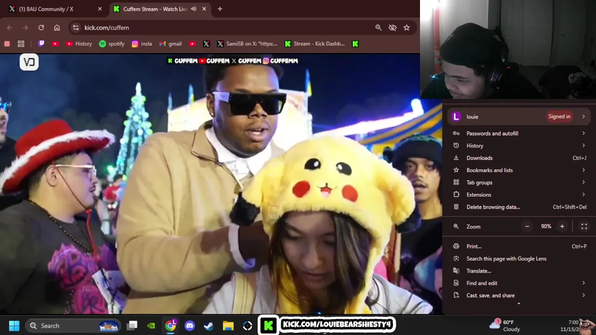Open the Windows Start menu
Viewport: 596px width, 335px height.
(14, 326)
